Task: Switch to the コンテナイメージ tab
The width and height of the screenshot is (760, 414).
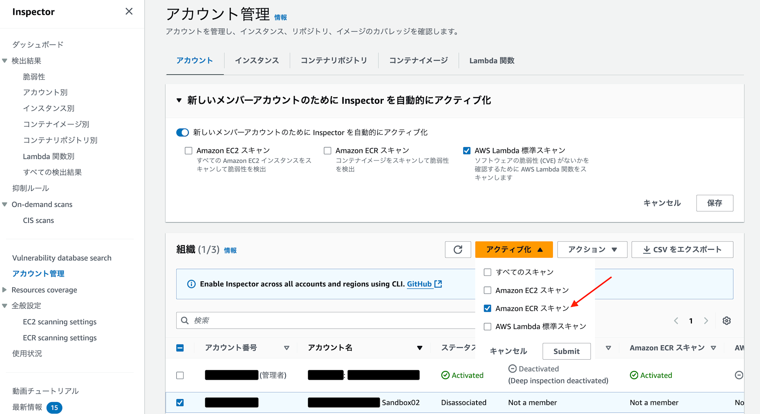Action: coord(418,60)
